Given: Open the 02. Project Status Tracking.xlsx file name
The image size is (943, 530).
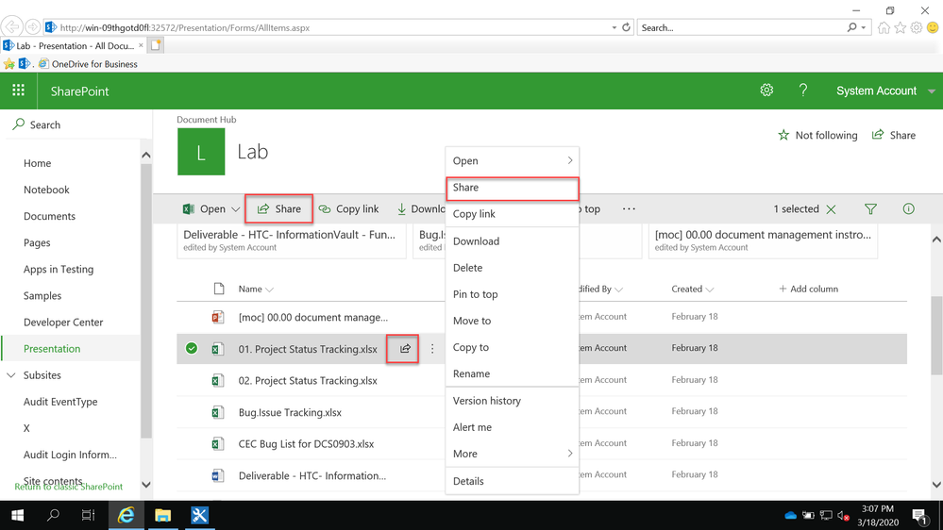Looking at the screenshot, I should coord(308,380).
